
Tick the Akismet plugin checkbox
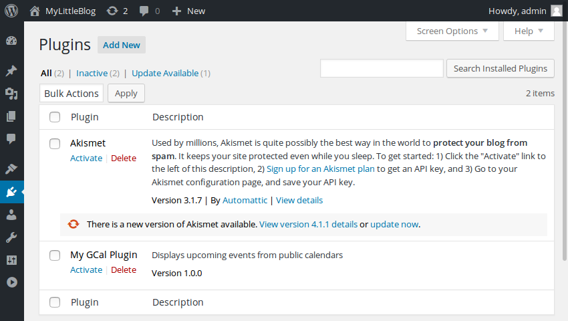coord(55,144)
